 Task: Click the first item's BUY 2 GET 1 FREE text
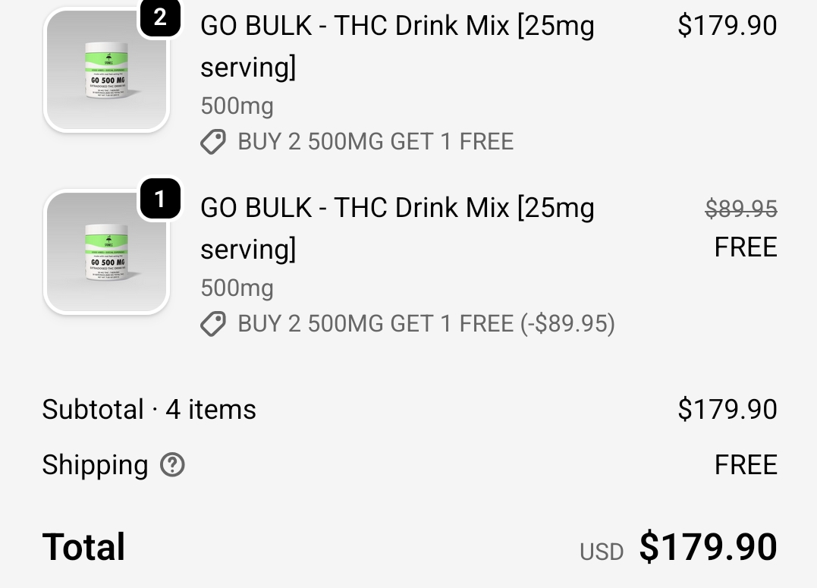pyautogui.click(x=376, y=142)
